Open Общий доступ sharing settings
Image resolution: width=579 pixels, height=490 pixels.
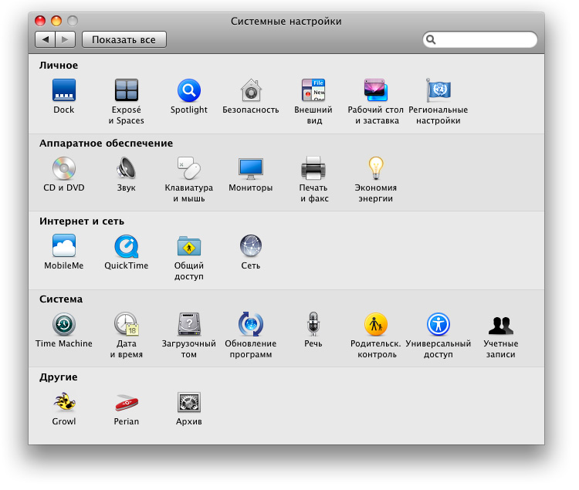click(x=188, y=246)
